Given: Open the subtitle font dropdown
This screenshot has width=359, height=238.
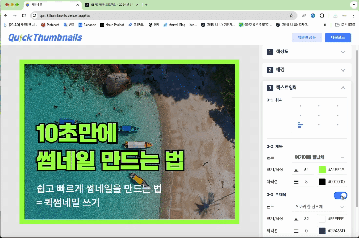Looking at the screenshot, I should coord(319,207).
